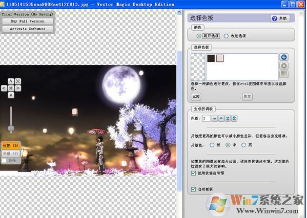Select the 收起选项 radio button
Screen dimensions: 307x218
226,36
